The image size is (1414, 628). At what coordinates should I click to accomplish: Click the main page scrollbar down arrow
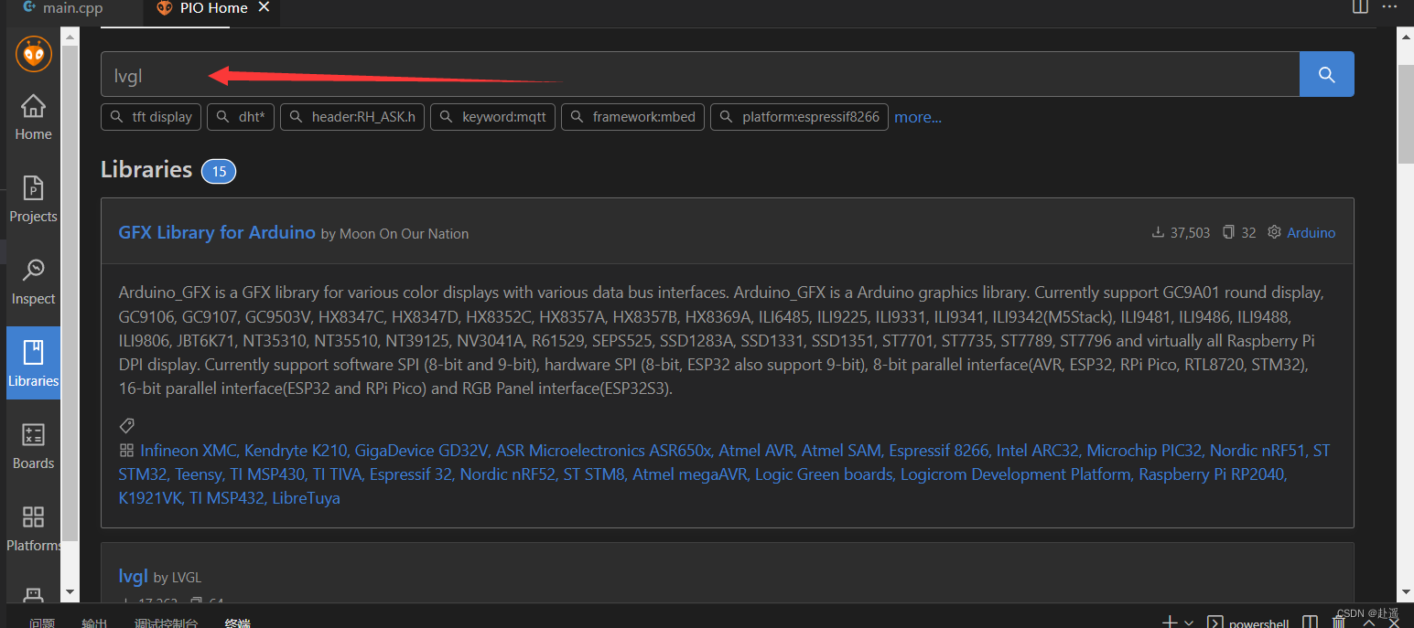pyautogui.click(x=1407, y=592)
